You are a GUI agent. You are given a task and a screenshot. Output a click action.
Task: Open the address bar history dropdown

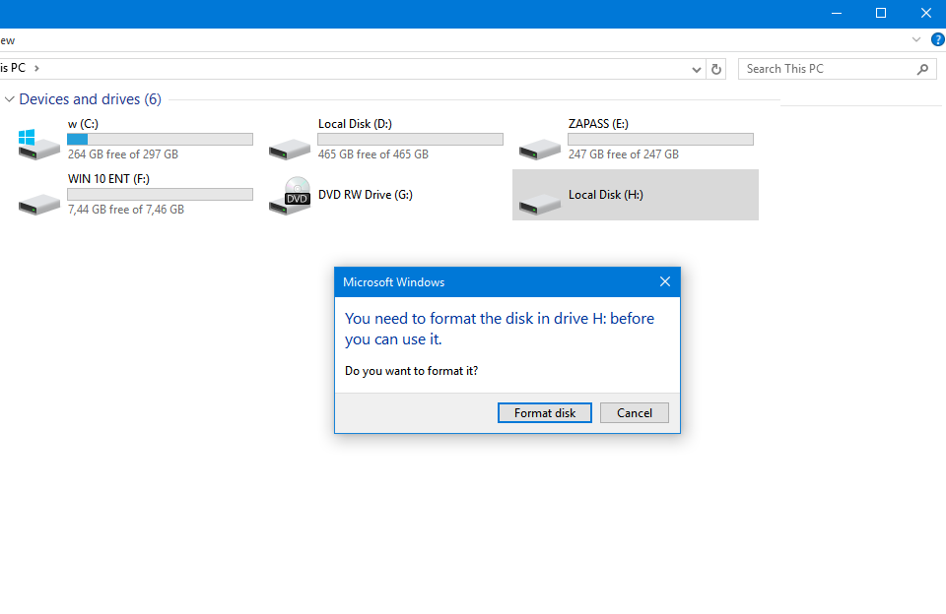click(697, 69)
